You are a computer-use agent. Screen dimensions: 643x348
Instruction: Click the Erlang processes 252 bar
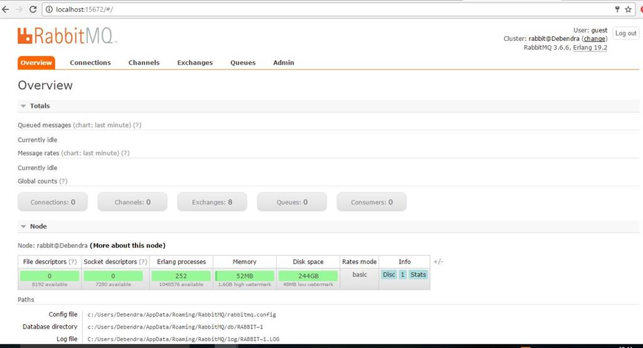pyautogui.click(x=181, y=276)
